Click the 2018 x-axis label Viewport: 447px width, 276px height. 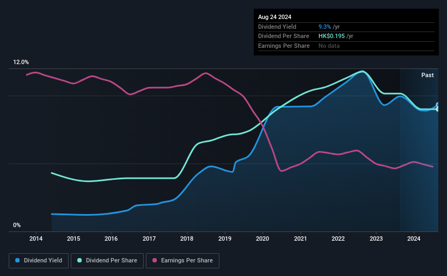click(187, 239)
